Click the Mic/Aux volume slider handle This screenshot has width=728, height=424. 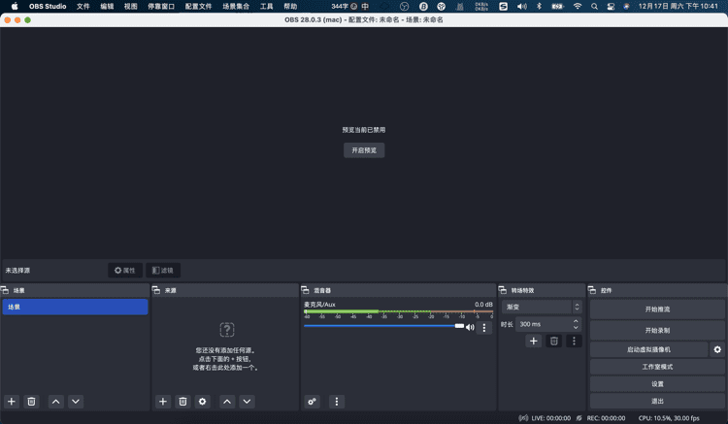[459, 326]
